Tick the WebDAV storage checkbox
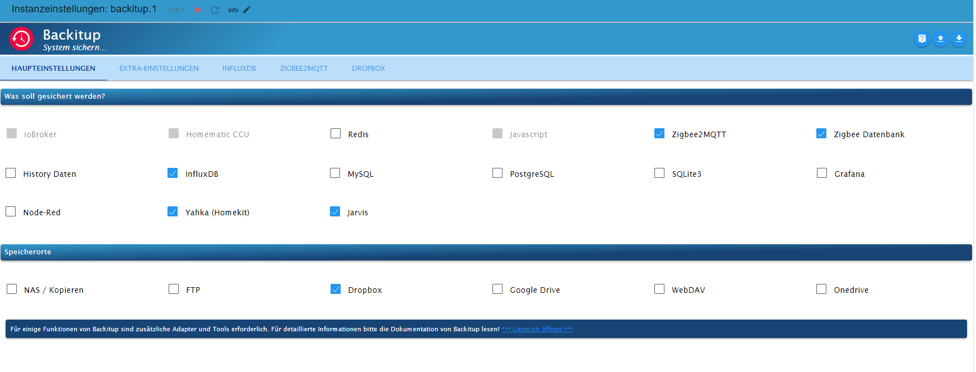976x372 pixels. pos(659,289)
